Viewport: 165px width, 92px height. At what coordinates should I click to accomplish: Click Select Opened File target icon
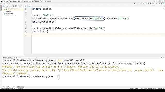pyautogui.click(x=13, y=6)
